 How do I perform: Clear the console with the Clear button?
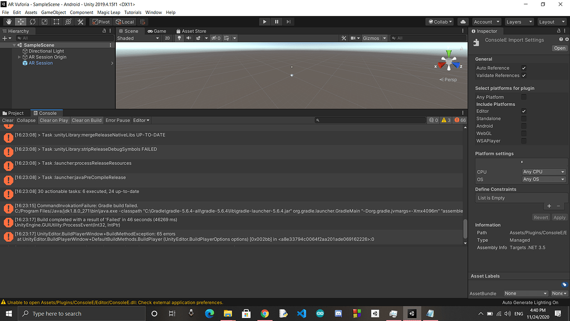point(7,120)
